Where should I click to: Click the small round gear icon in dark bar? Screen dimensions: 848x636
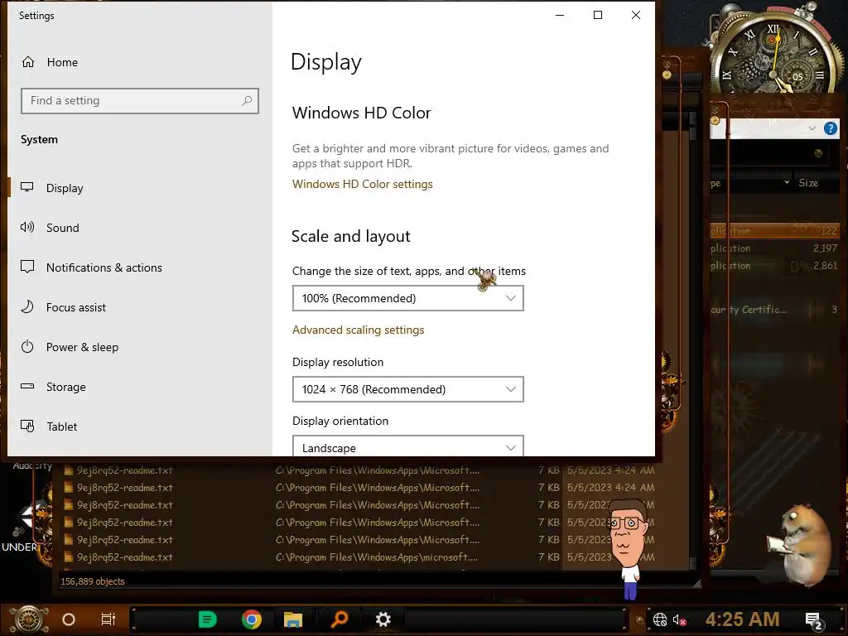(x=818, y=153)
